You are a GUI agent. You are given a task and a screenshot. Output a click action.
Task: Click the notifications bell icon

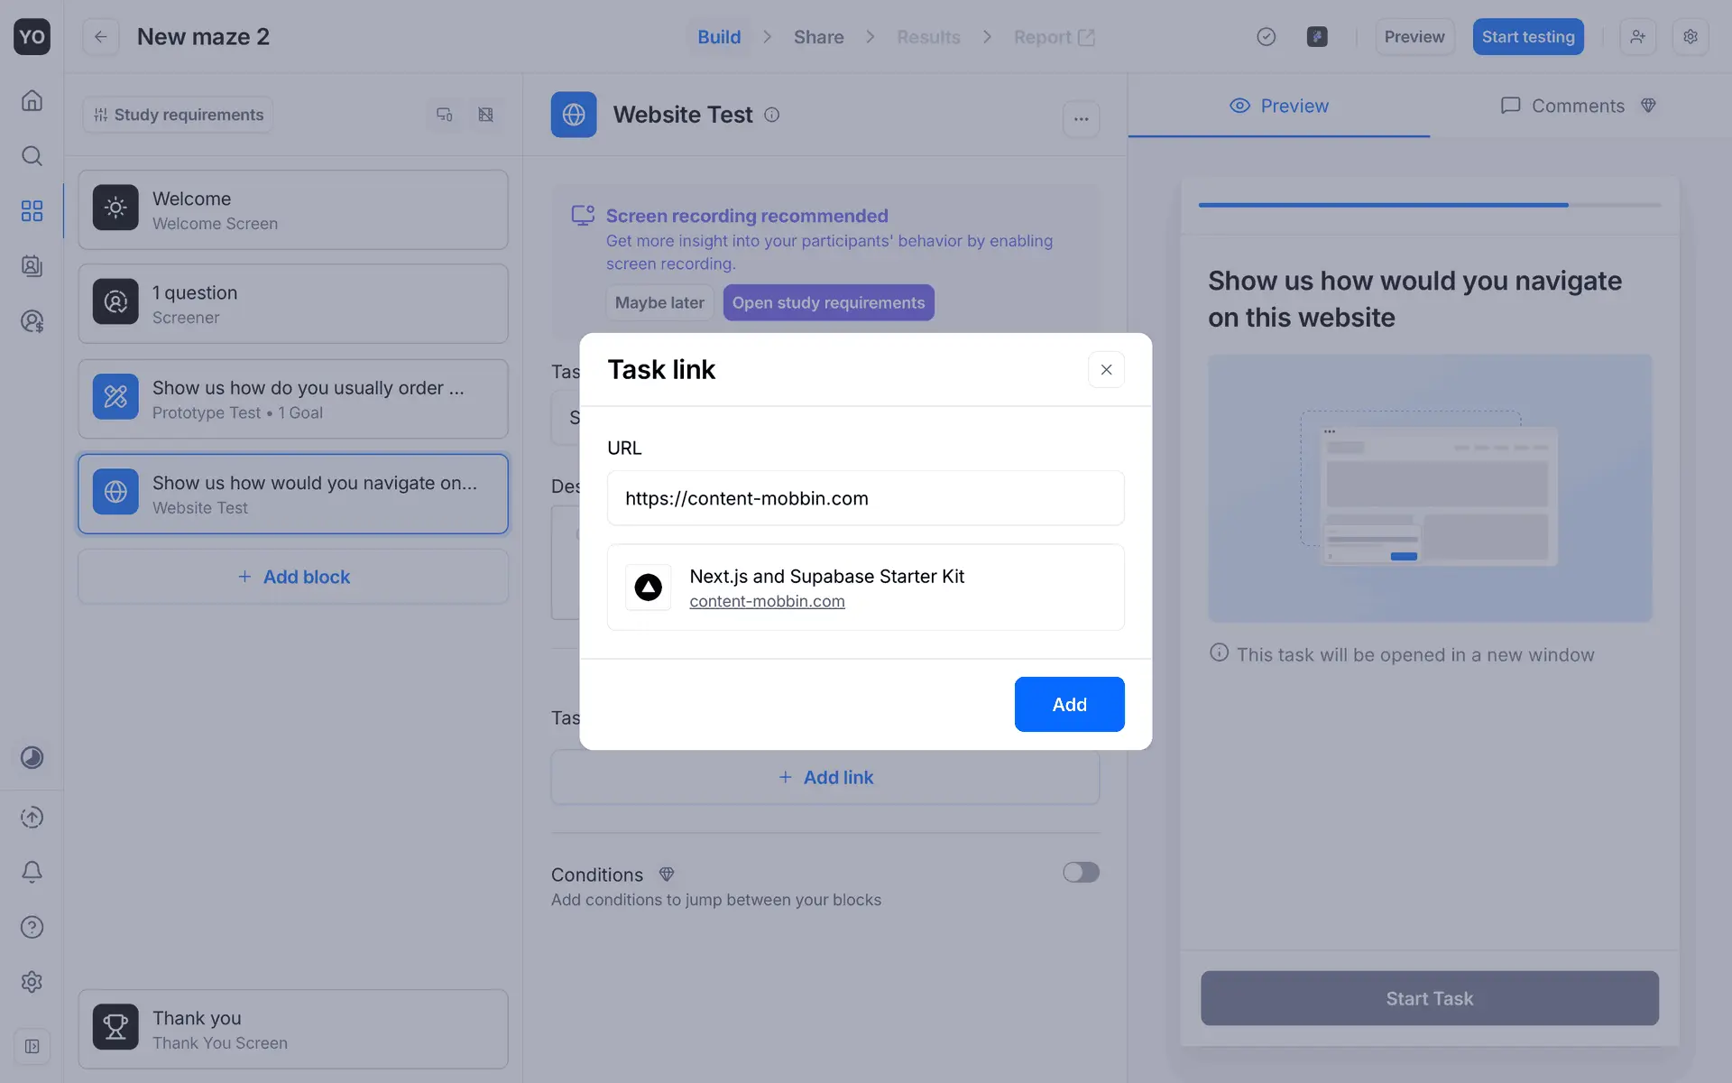point(32,872)
